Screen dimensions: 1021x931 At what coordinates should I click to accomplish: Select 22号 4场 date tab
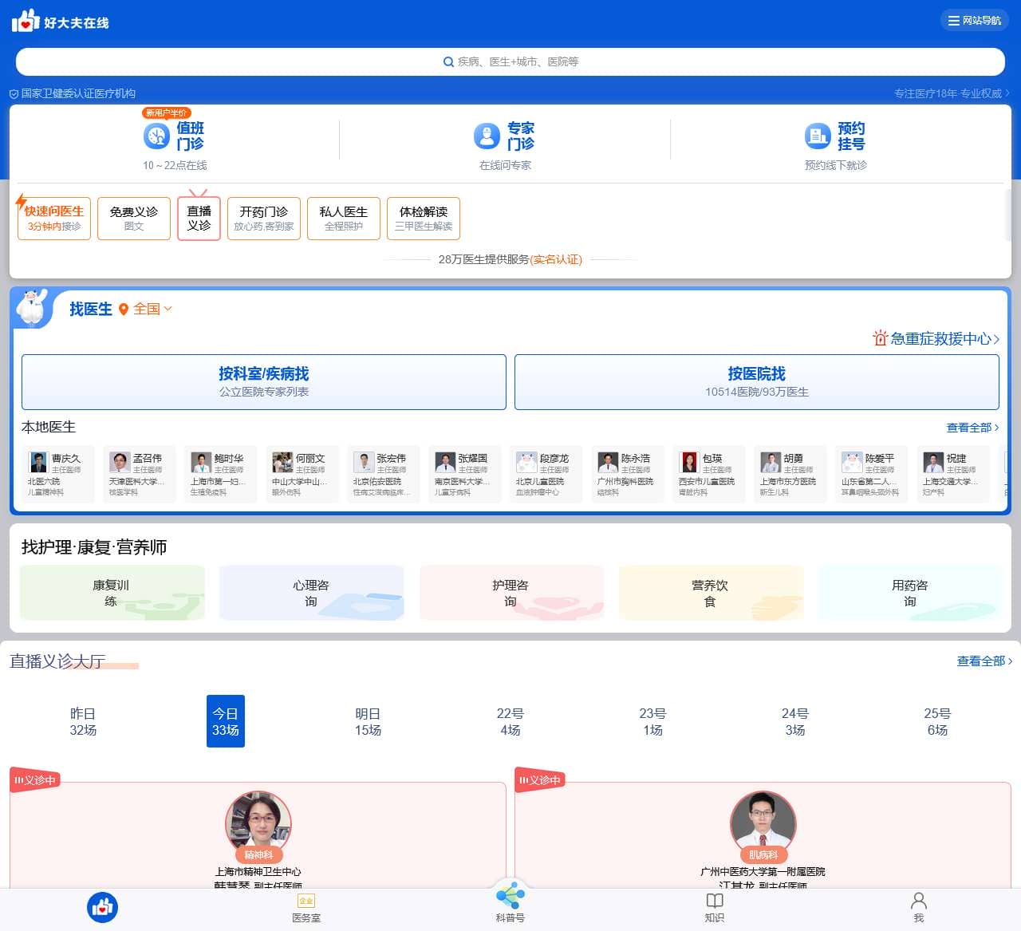point(510,721)
